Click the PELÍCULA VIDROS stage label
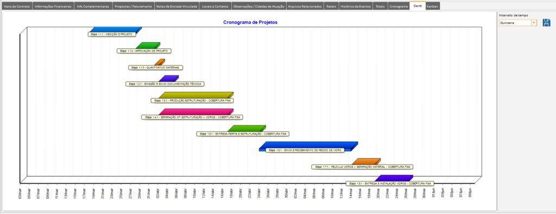Viewport: 556px width, 214px height. [362, 167]
